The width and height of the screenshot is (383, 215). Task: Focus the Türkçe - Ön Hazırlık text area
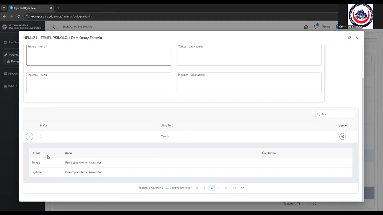[x=249, y=55]
